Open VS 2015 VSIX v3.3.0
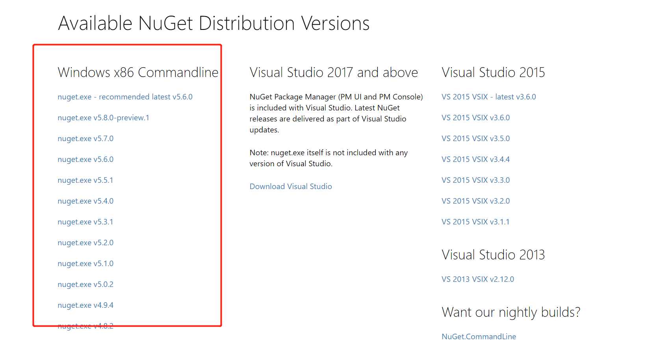Image resolution: width=670 pixels, height=340 pixels. [475, 180]
